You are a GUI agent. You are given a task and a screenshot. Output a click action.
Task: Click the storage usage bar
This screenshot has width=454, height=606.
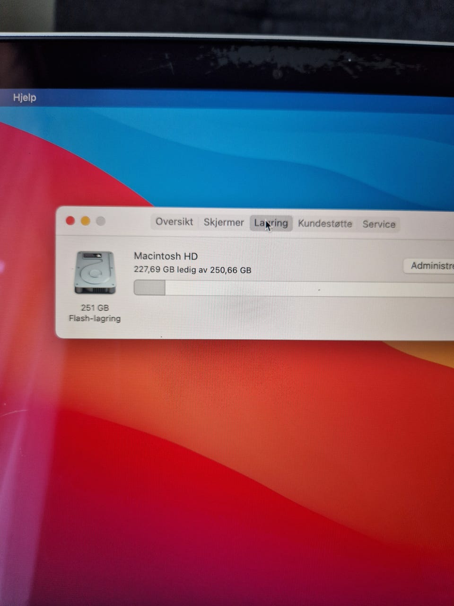tap(294, 288)
